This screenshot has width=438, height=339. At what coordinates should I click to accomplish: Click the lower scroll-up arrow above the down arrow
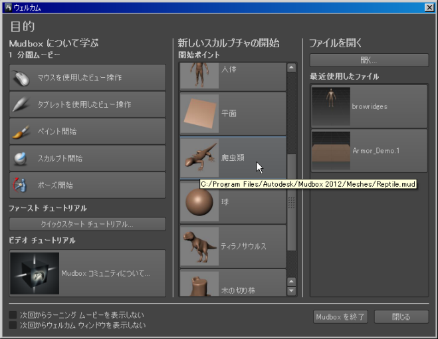pos(291,281)
